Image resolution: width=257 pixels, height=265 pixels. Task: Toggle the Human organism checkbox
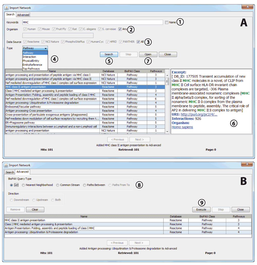(25, 29)
